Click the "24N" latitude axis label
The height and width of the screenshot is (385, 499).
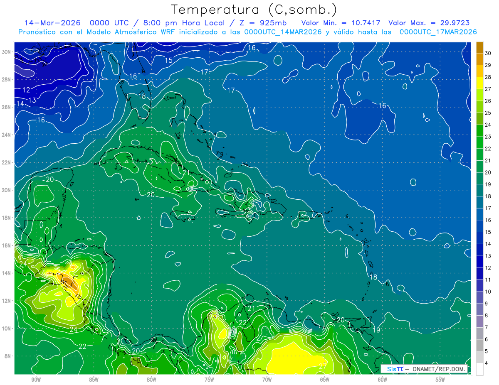click(6, 135)
